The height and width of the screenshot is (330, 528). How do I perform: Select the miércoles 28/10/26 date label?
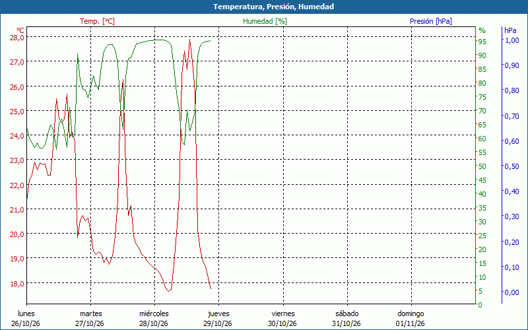click(154, 319)
